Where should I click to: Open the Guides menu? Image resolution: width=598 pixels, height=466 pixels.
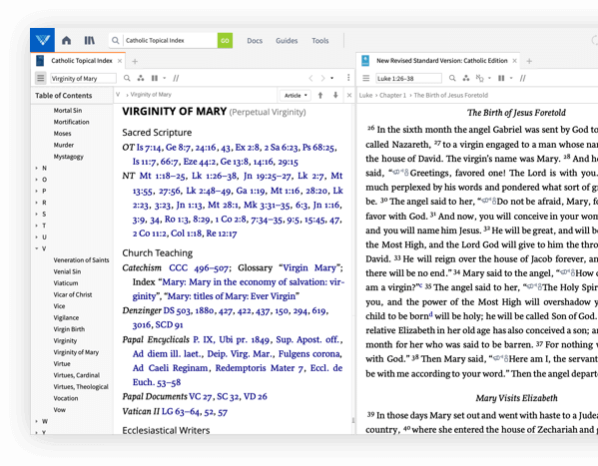click(x=287, y=41)
